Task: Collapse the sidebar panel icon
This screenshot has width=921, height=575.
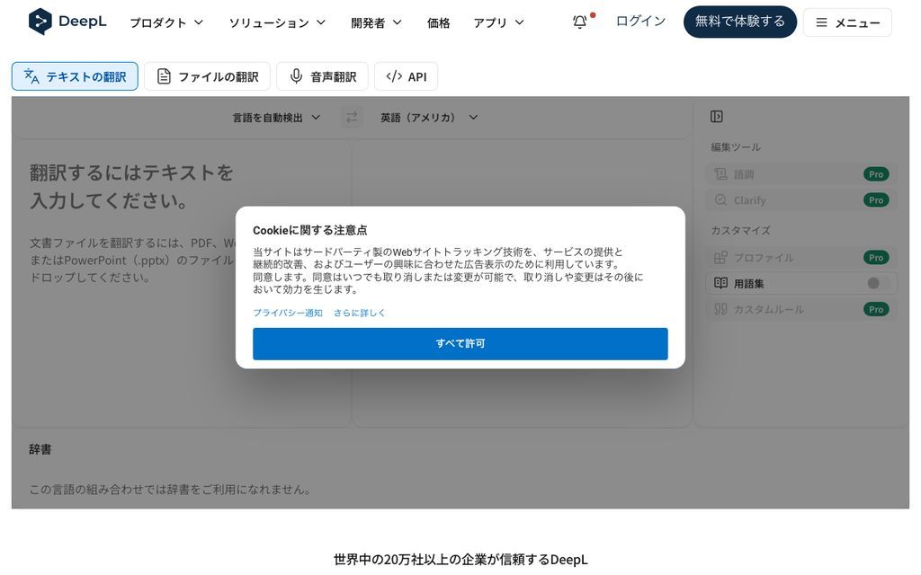Action: tap(717, 116)
